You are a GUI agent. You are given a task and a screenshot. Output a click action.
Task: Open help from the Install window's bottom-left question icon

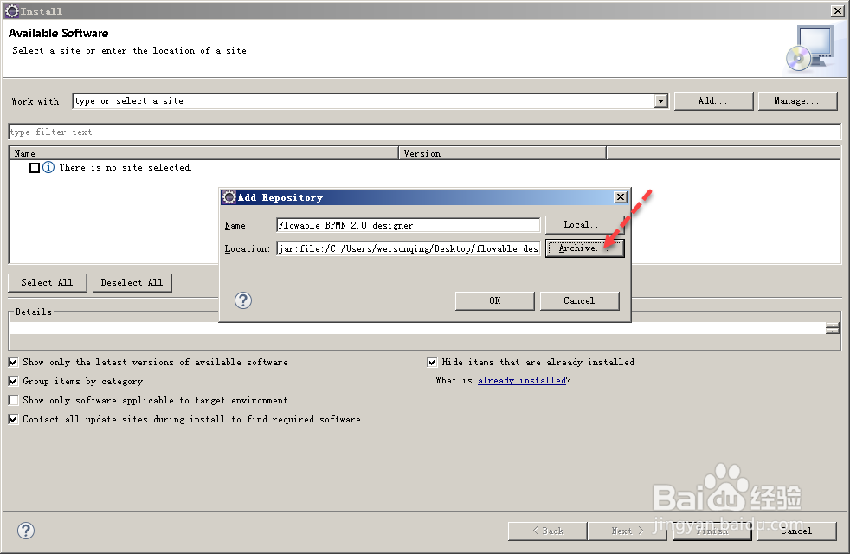point(25,531)
